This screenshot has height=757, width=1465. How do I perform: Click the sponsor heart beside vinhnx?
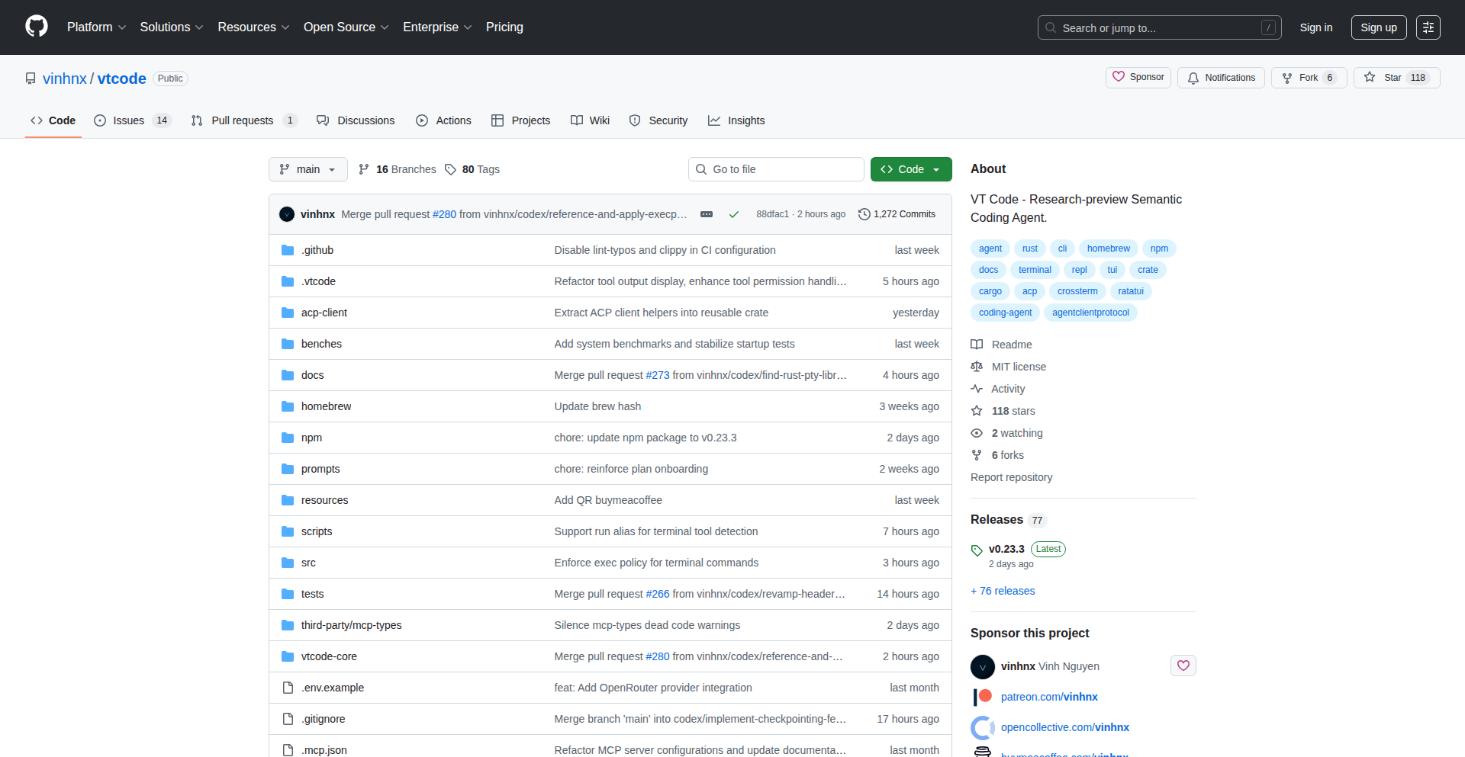(1183, 666)
